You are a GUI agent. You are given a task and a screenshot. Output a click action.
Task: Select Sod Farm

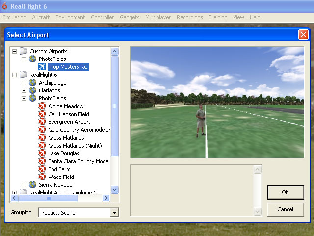pyautogui.click(x=59, y=169)
